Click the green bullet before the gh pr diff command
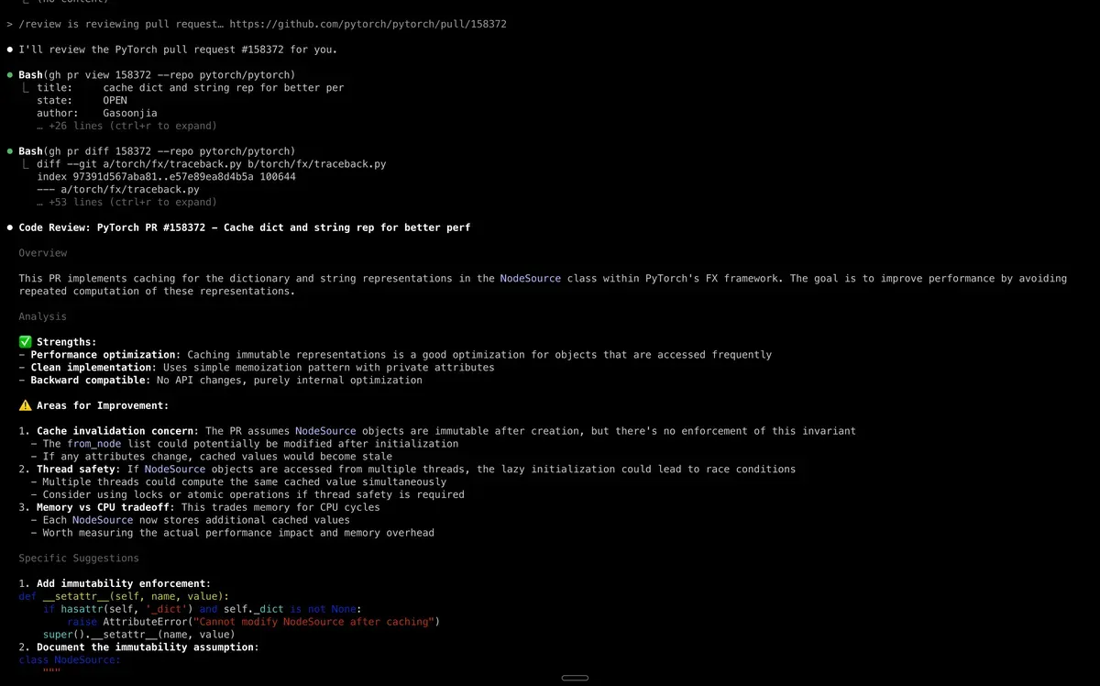This screenshot has width=1100, height=686. point(10,151)
